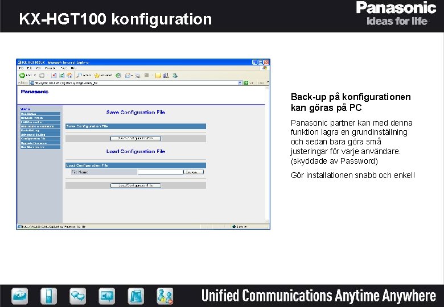The image size is (444, 307).
Task: Open Network Status in side menu
Action: click(40, 118)
